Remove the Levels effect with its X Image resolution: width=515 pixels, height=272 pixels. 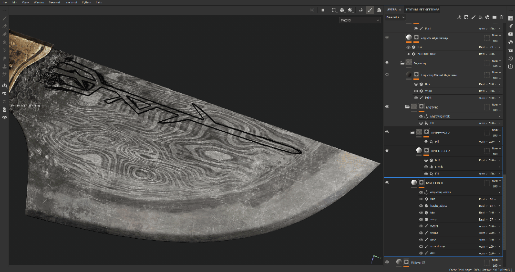[x=500, y=167]
